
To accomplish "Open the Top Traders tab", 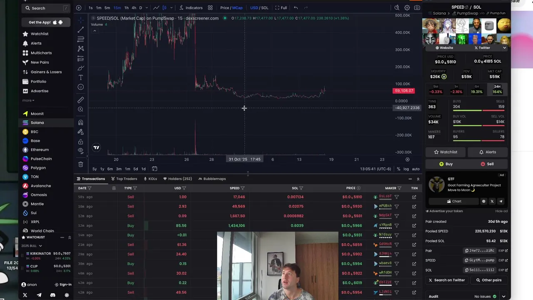I will pyautogui.click(x=124, y=179).
